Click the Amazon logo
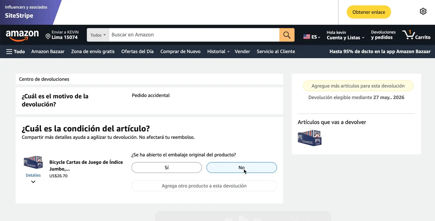The height and width of the screenshot is (221, 435). 22,35
